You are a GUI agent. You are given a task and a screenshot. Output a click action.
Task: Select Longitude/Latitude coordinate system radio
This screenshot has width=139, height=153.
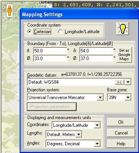[x=79, y=32]
